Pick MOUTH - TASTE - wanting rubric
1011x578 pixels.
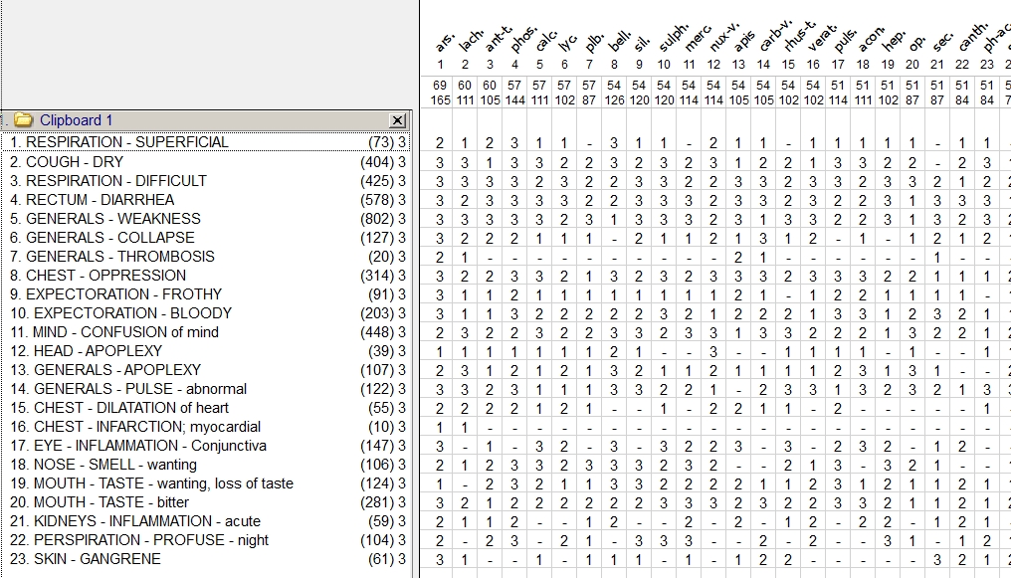(206, 483)
